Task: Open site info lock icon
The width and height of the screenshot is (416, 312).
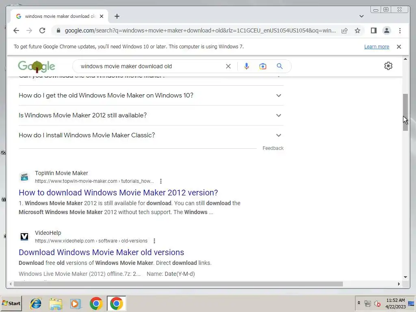Action: click(x=58, y=30)
